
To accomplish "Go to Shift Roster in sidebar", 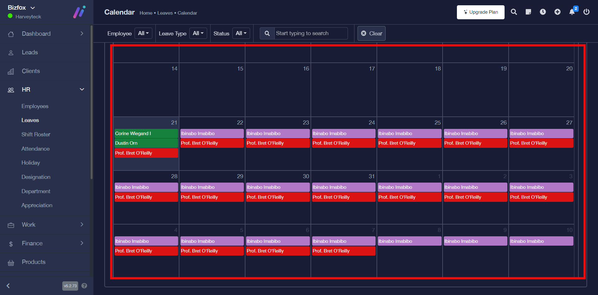I will tap(36, 134).
